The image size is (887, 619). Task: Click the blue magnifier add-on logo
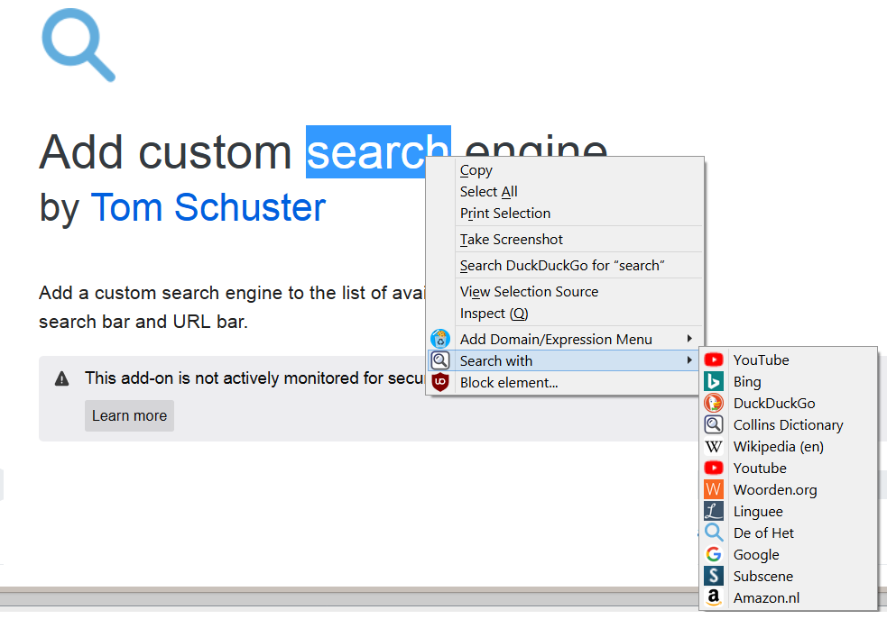[x=79, y=45]
